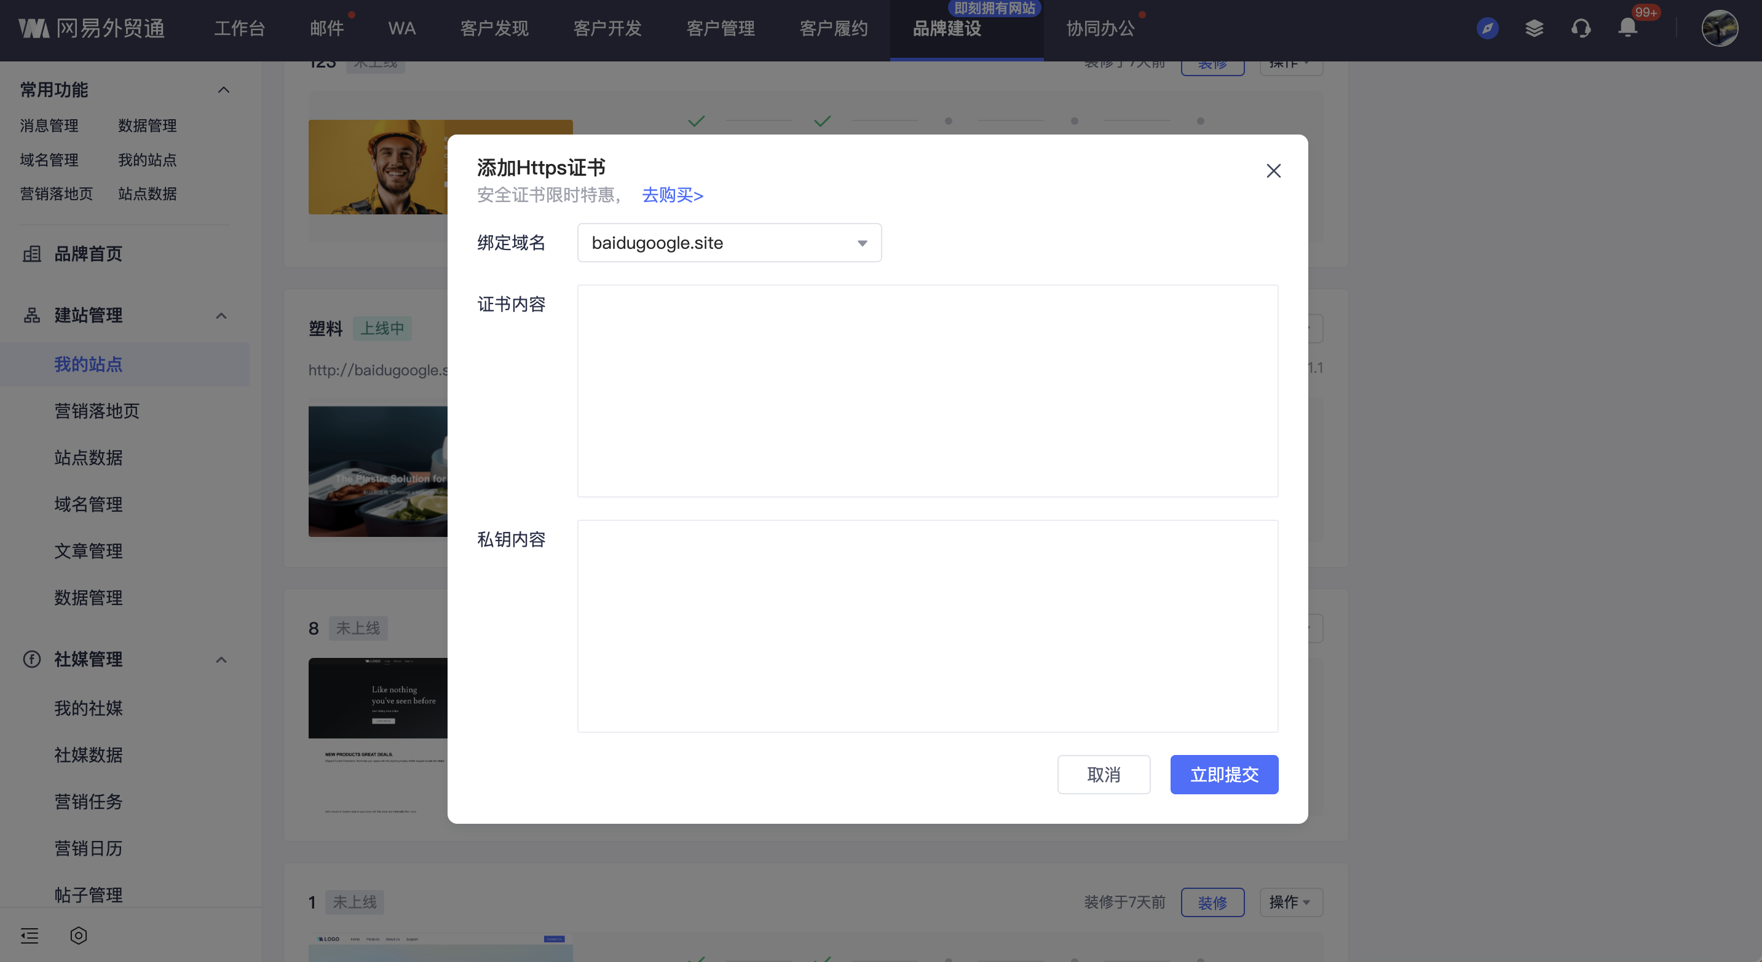Open the 绑定域名 domain dropdown
The height and width of the screenshot is (962, 1762).
click(x=729, y=243)
